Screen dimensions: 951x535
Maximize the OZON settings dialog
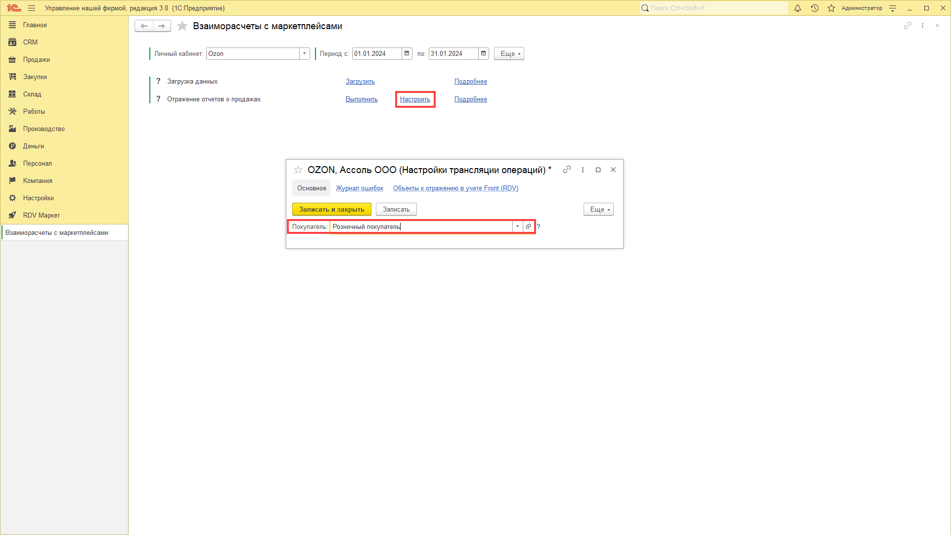point(598,170)
